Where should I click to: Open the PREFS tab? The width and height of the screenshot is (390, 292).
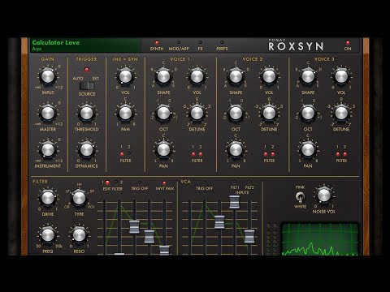[x=222, y=46]
